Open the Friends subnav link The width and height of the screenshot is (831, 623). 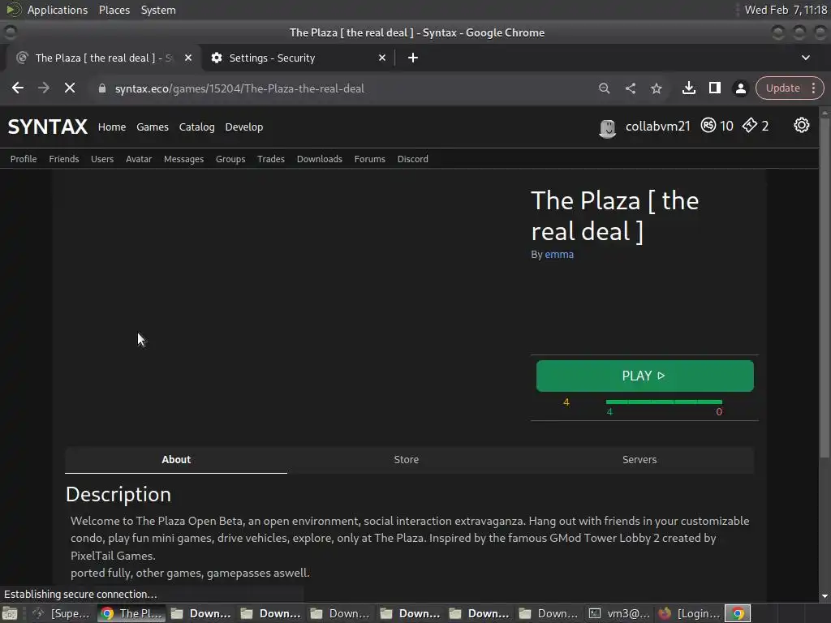pos(63,159)
